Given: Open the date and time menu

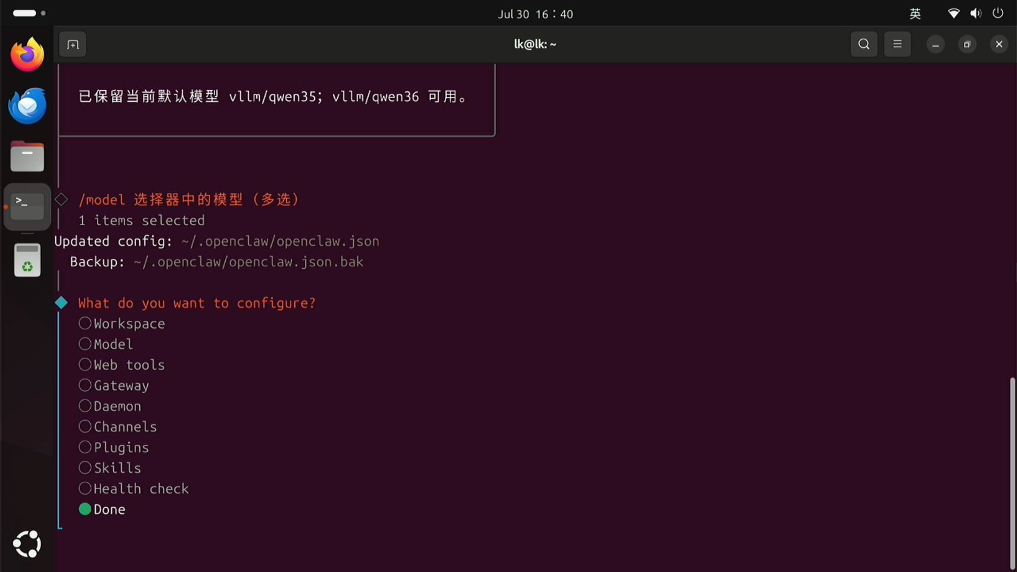Looking at the screenshot, I should [x=535, y=14].
